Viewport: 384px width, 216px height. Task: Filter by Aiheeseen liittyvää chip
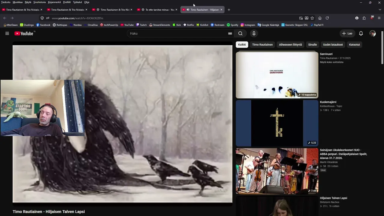pos(290,45)
